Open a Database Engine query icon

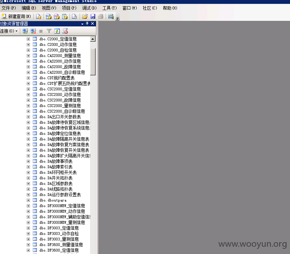pyautogui.click(x=39, y=16)
